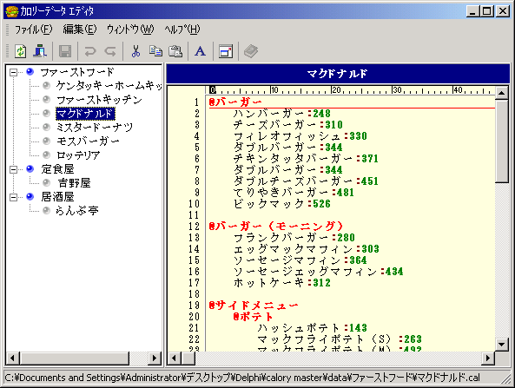Click the column ruler at mark 20

click(x=335, y=90)
